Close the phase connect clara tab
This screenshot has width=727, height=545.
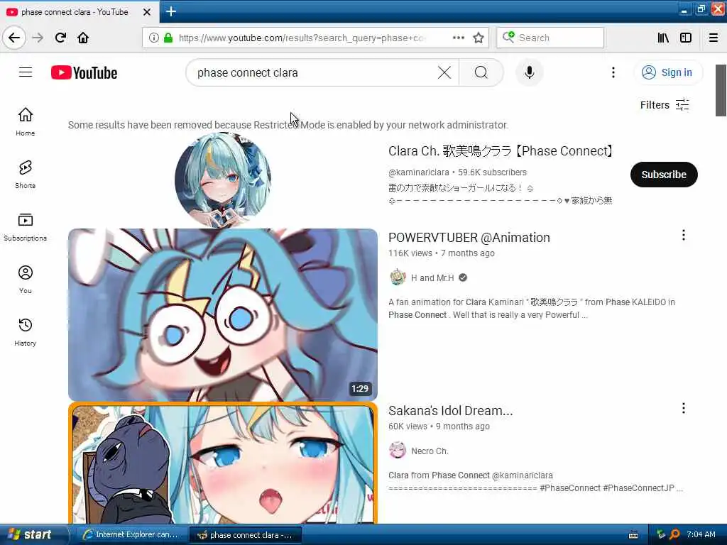(147, 12)
